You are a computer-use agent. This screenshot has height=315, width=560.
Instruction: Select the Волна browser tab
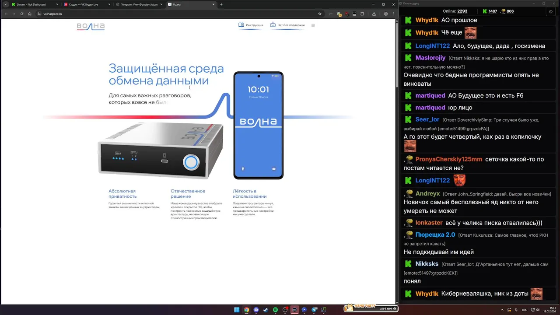click(191, 4)
